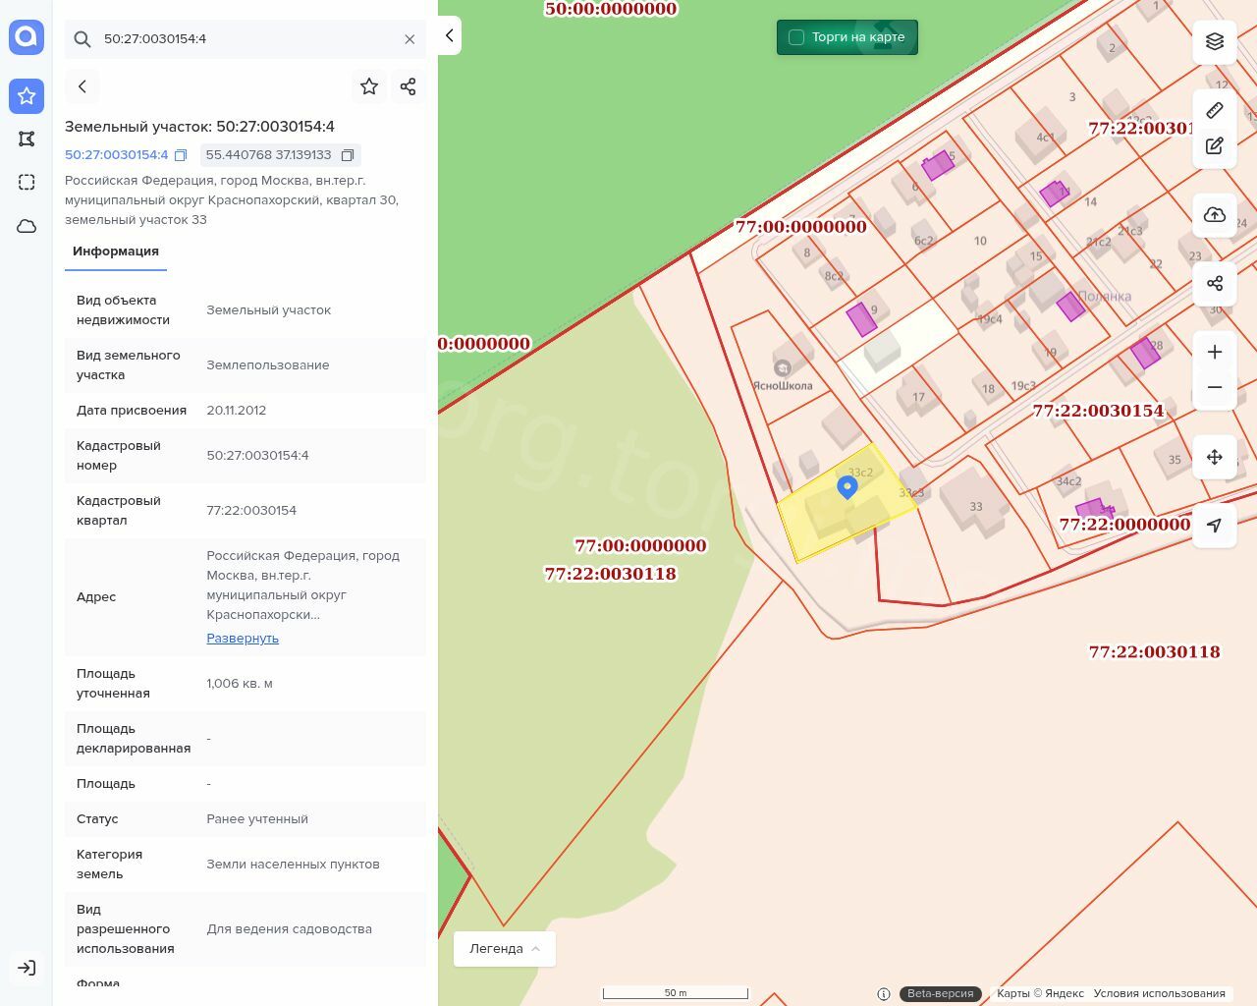This screenshot has height=1006, width=1257.
Task: Open the login icon in sidebar
Action: 27,968
